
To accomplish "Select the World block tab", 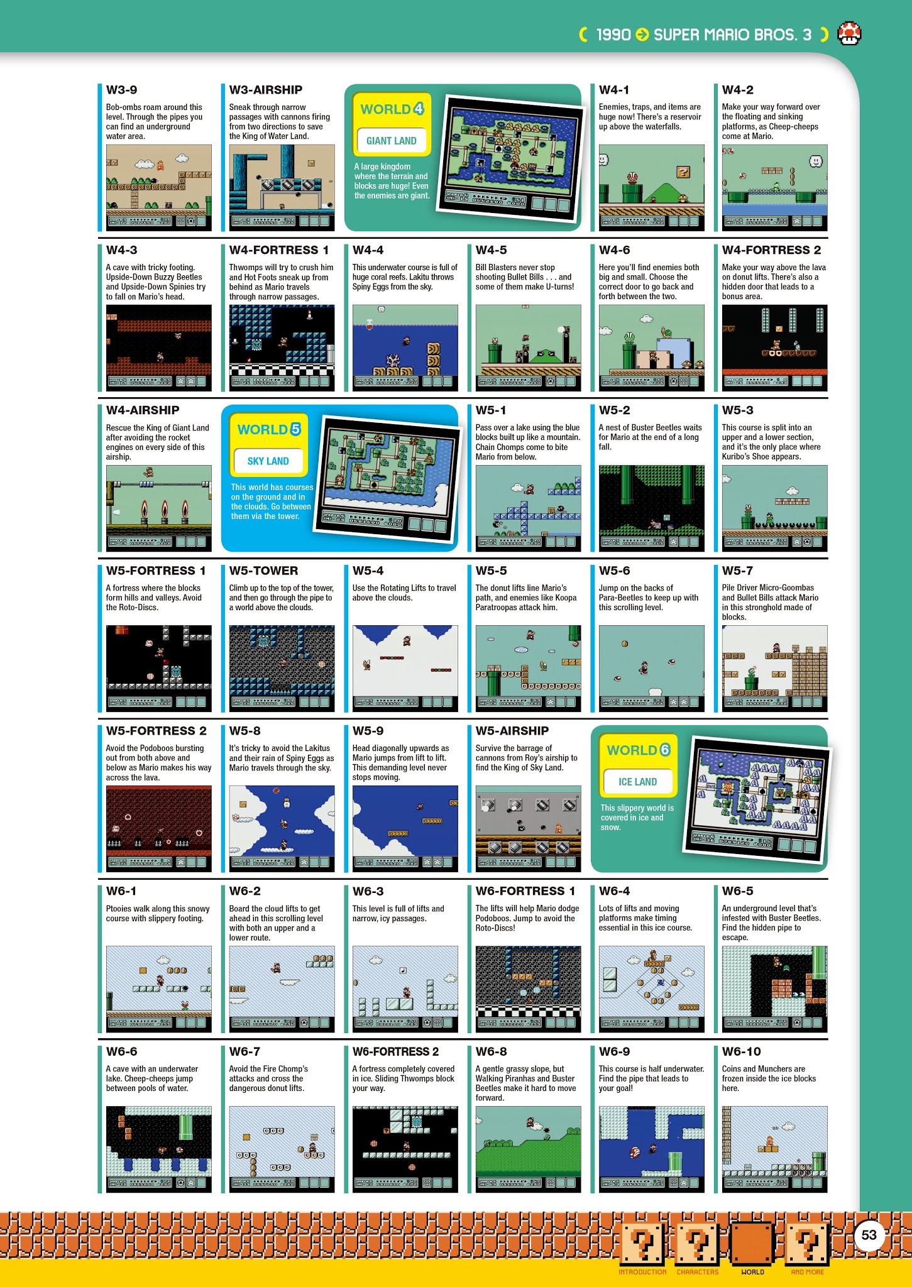I will pyautogui.click(x=752, y=1243).
